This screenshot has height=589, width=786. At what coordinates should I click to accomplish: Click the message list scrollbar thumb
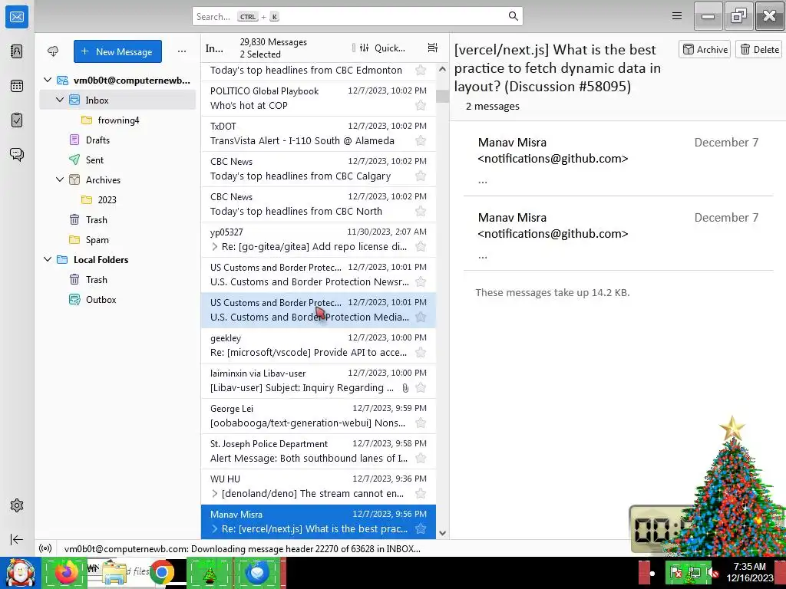tap(442, 96)
